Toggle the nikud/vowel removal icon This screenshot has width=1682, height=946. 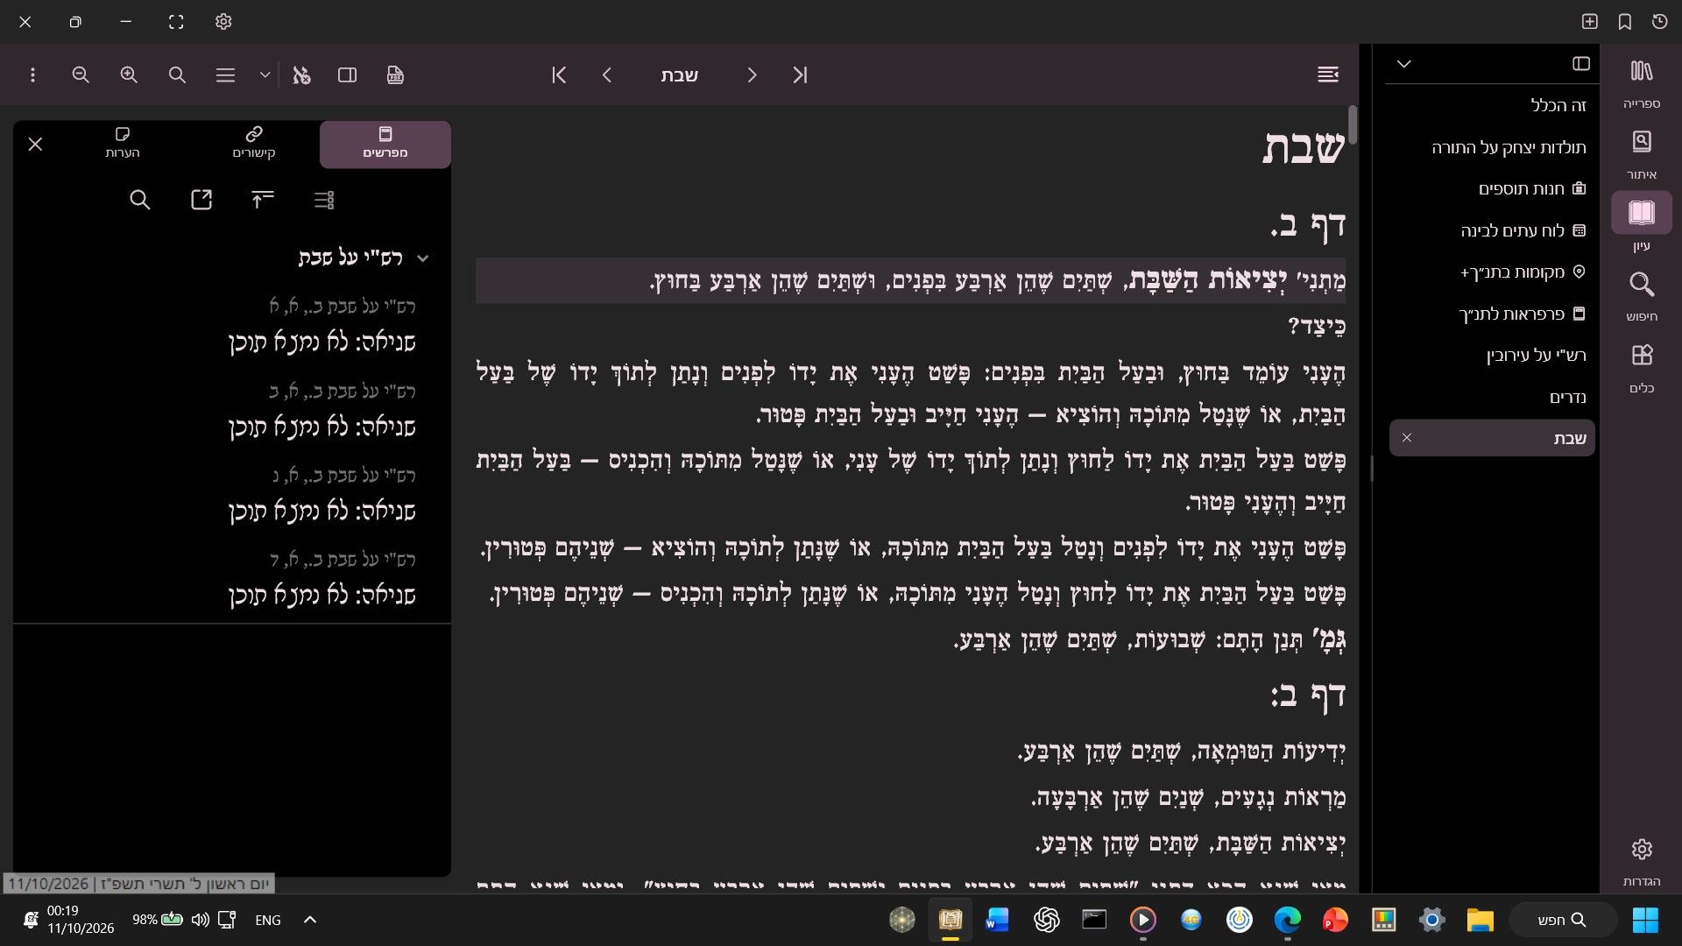pos(301,75)
